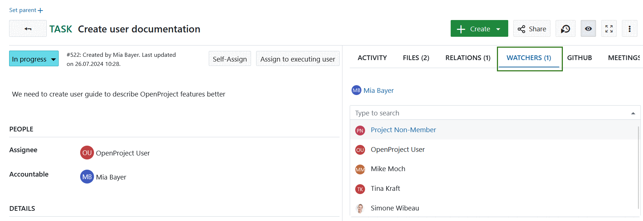Expand the Create button dropdown
Viewport: 643px width, 221px height.
(x=498, y=29)
